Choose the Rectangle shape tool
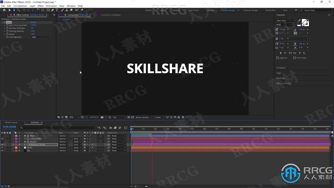 pos(48,10)
